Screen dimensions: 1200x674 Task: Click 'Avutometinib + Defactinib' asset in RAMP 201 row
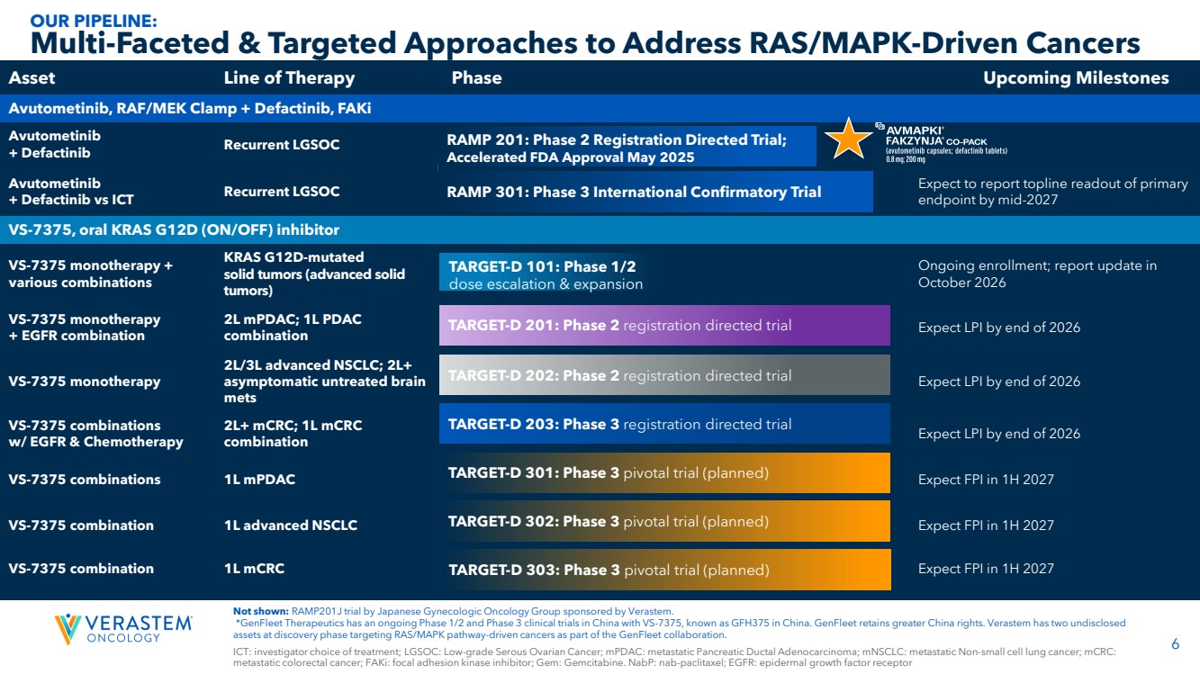pos(54,144)
